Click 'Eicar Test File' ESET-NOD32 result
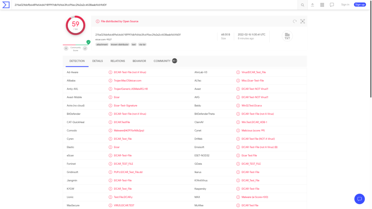Screen dimensions: 372x209 tap(249, 155)
